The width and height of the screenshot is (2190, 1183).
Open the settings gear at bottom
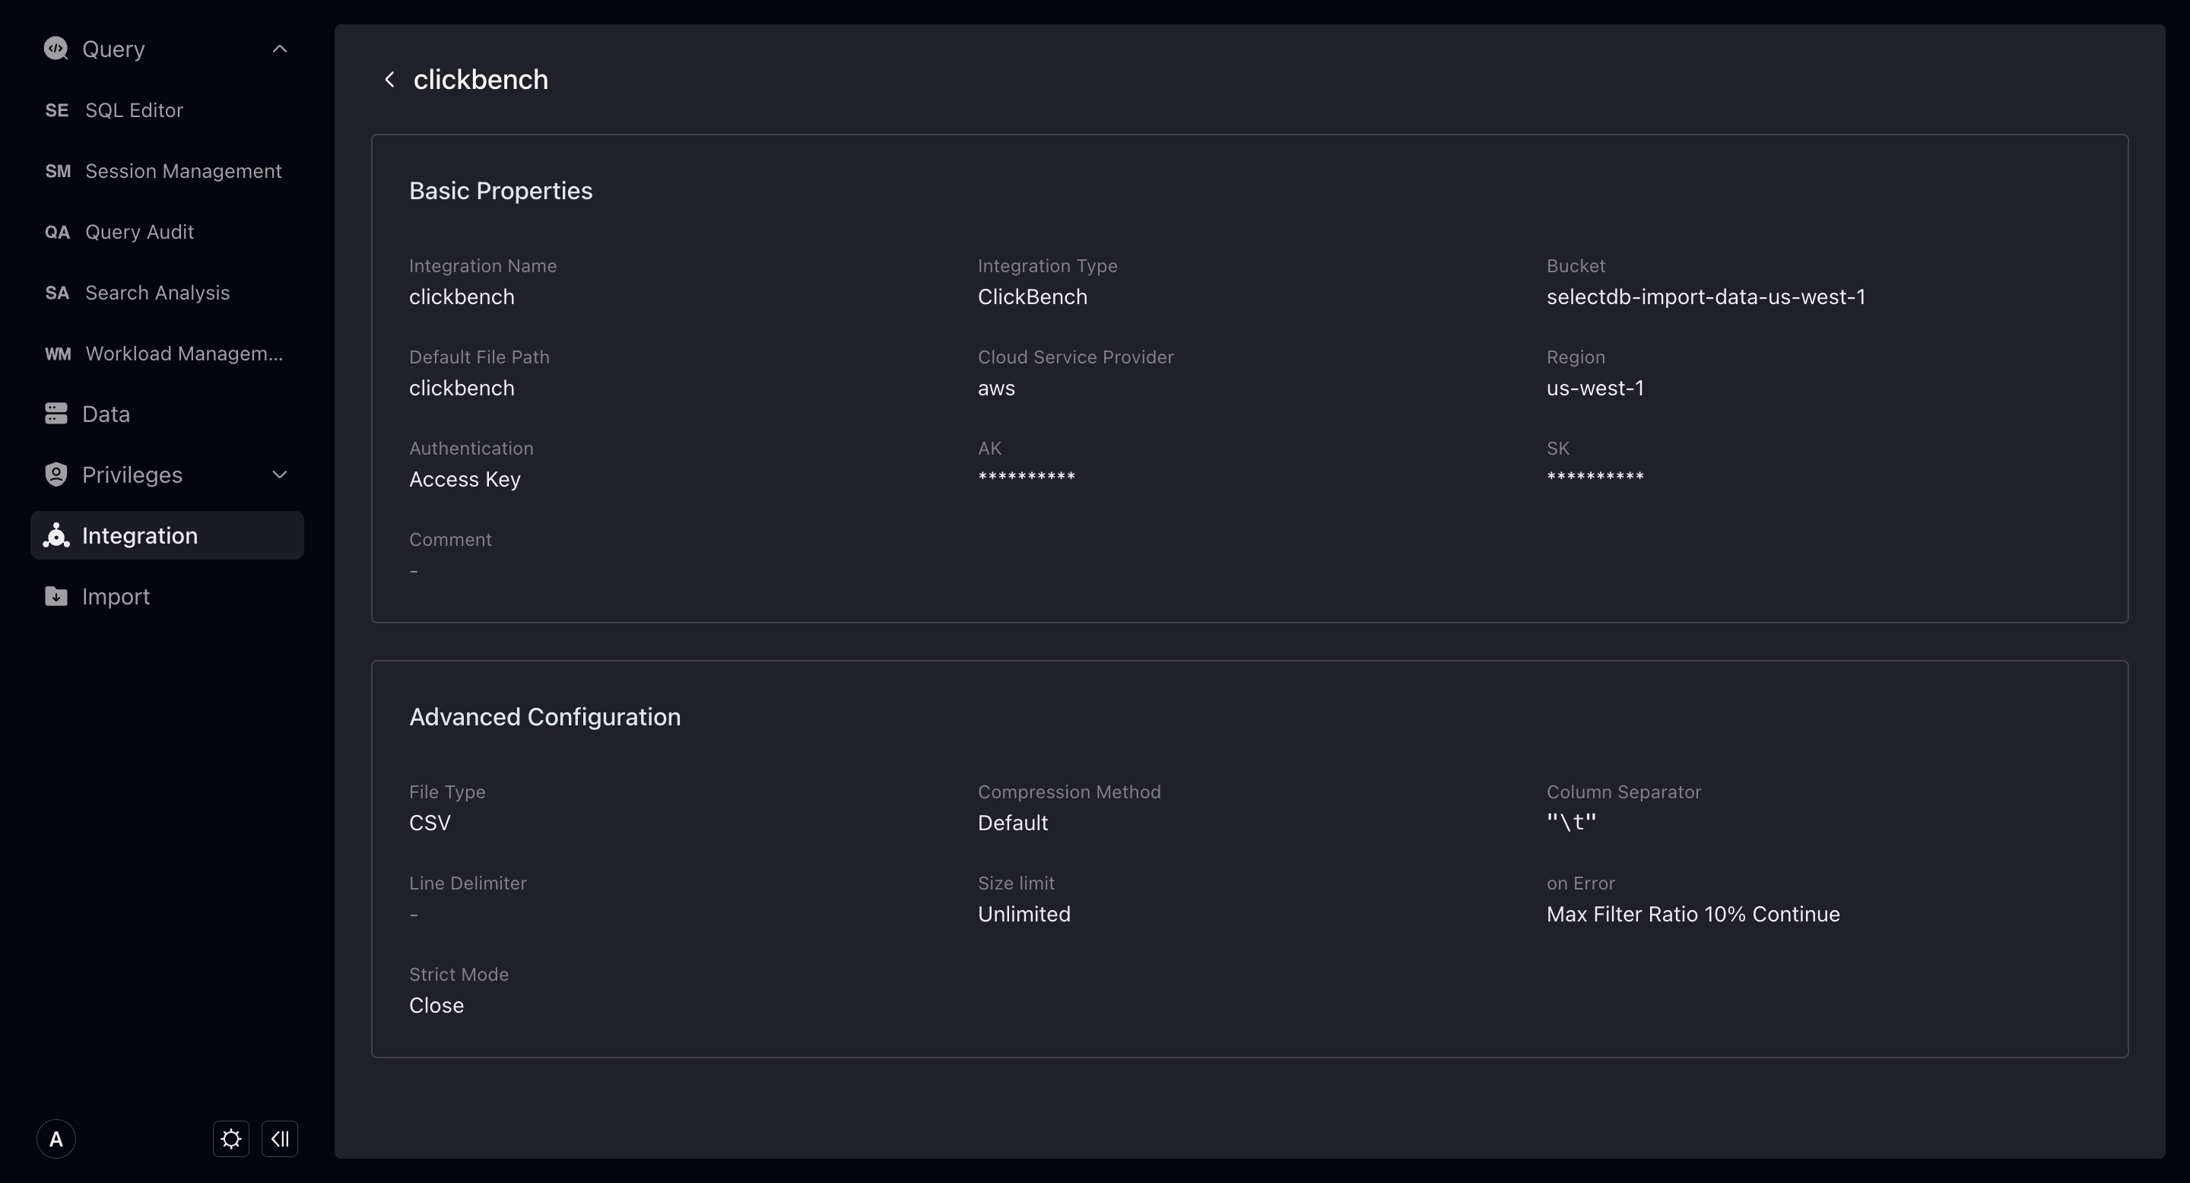tap(230, 1139)
